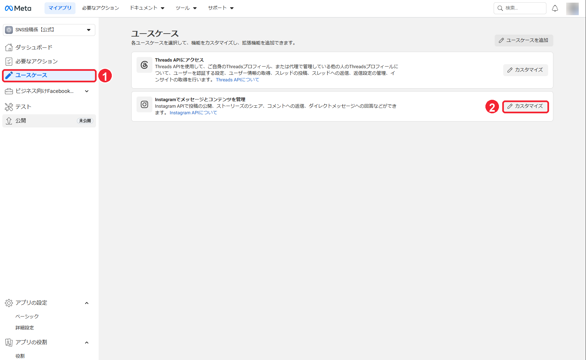Screen dimensions: 586x360
Task: Open 役割 under アプリの役割
Action: (x=20, y=356)
